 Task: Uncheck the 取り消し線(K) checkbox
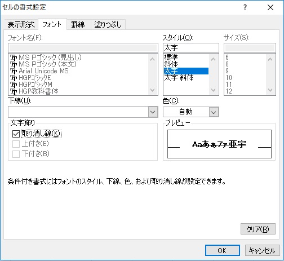tap(16, 134)
